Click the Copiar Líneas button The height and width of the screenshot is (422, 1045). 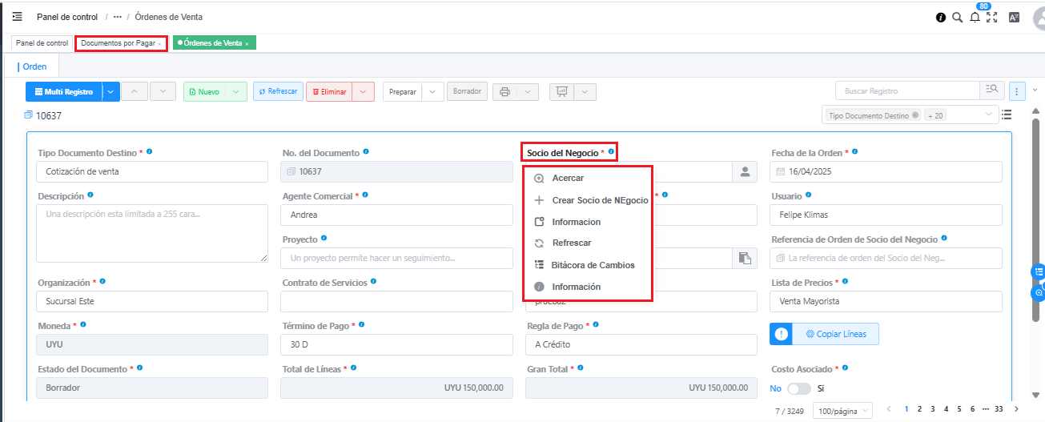(x=835, y=334)
